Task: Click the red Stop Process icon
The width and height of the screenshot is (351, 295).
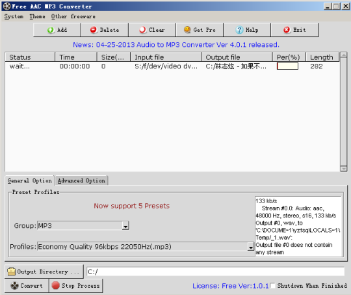Action: pos(55,285)
